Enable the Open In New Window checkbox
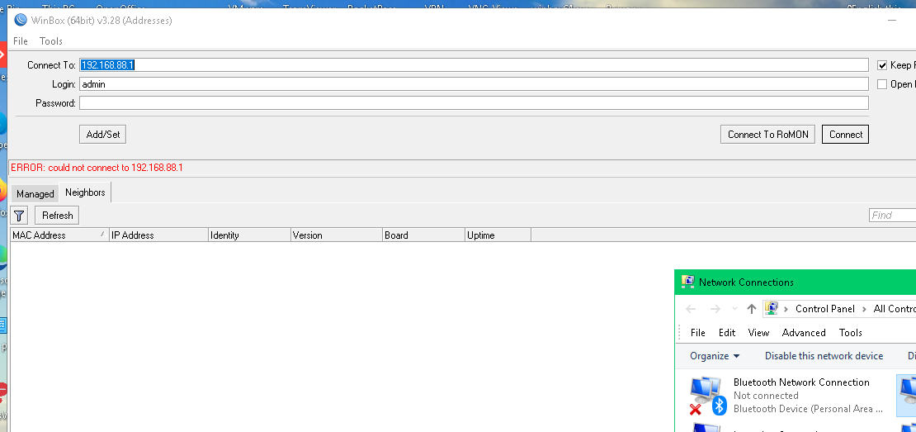916x432 pixels. click(x=882, y=84)
